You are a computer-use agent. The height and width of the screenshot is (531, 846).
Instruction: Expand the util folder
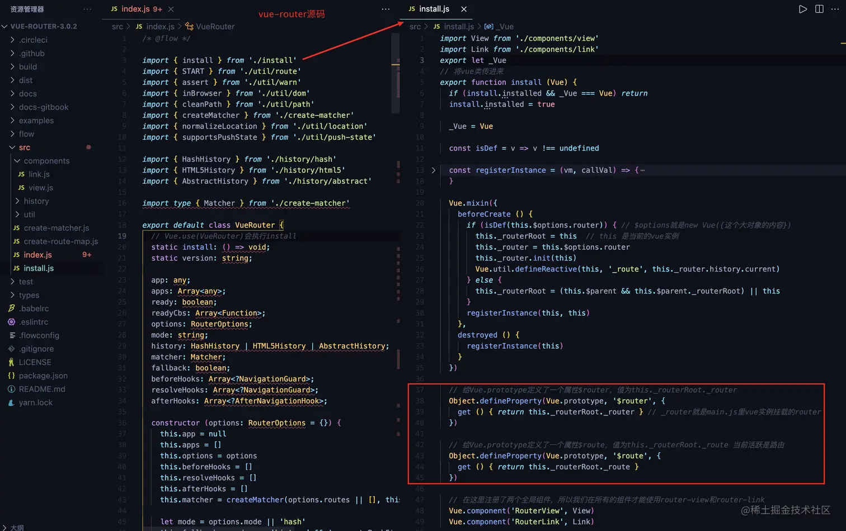(x=17, y=215)
